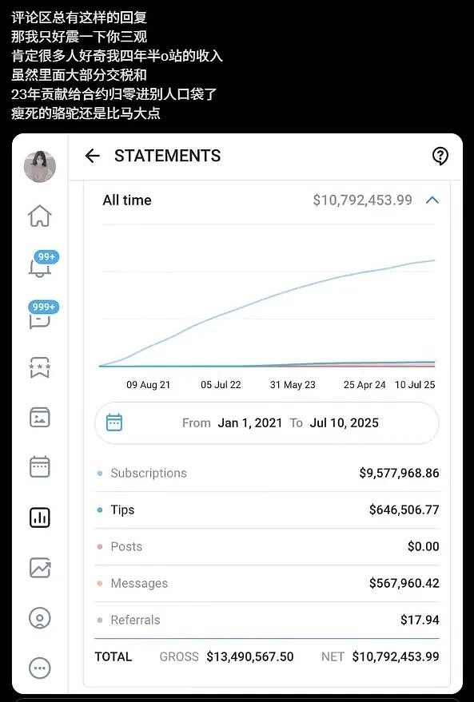Screen dimensions: 474x702
Task: Open the date range calendar picker
Action: (x=114, y=422)
